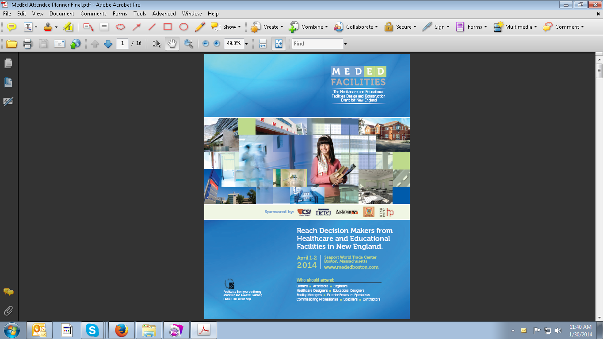Viewport: 603px width, 339px height.
Task: Click the Save floppy disk icon
Action: click(43, 44)
